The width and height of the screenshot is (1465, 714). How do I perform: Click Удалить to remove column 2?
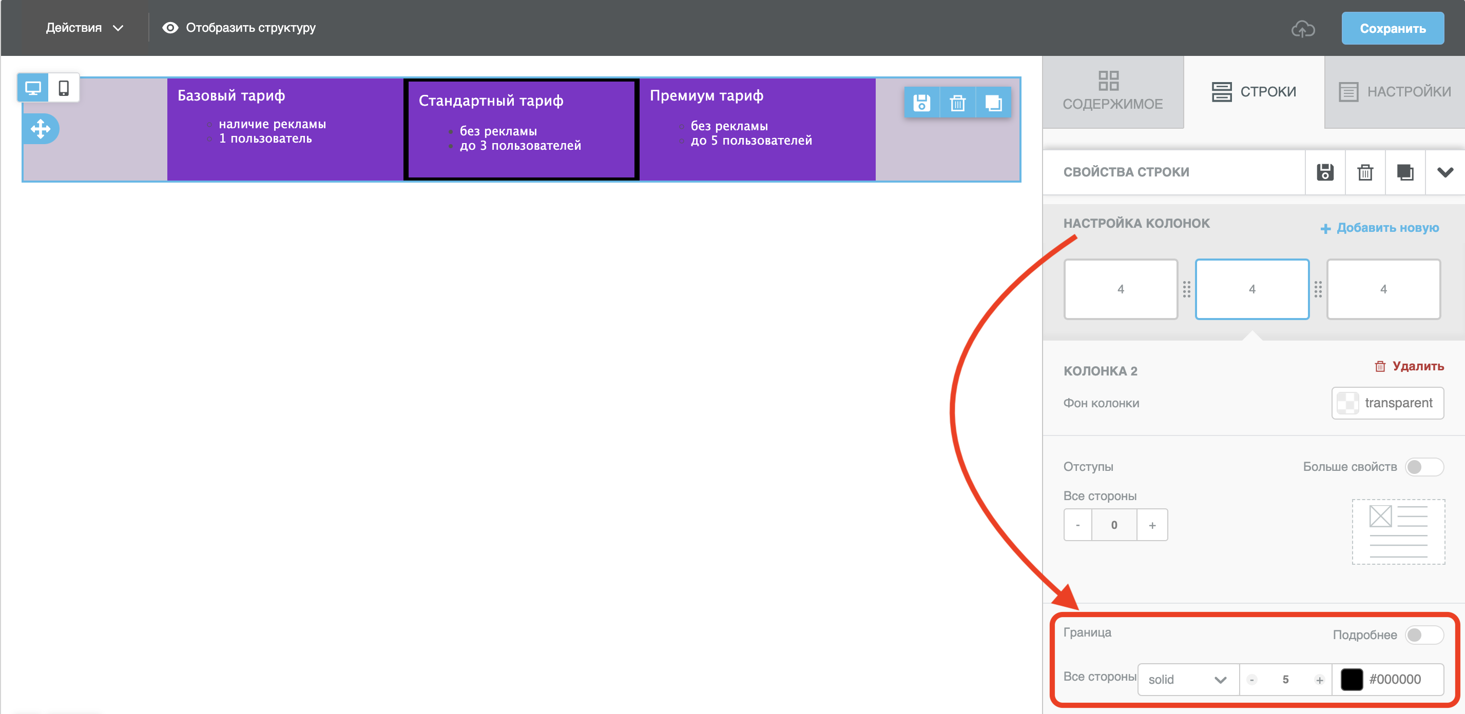coord(1409,366)
